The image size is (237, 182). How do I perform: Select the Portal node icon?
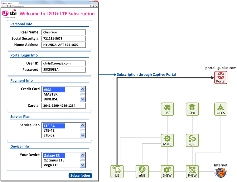pyautogui.click(x=221, y=77)
